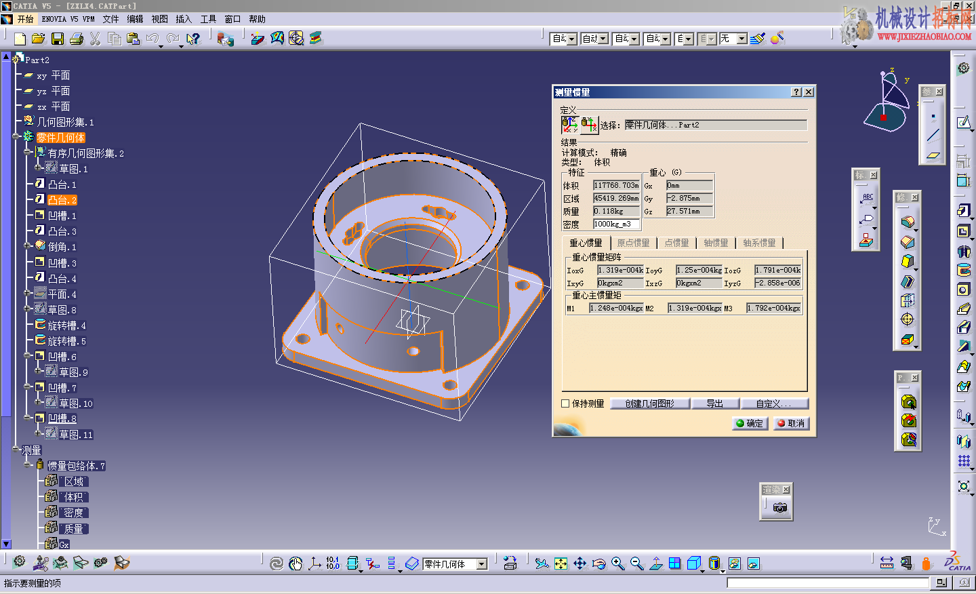Select the Plane tool in the reference toolbar
The height and width of the screenshot is (594, 976).
(x=933, y=155)
